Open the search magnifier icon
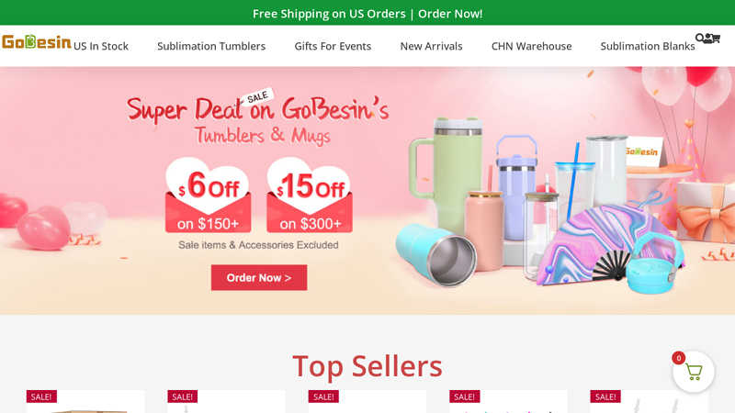 [x=699, y=38]
